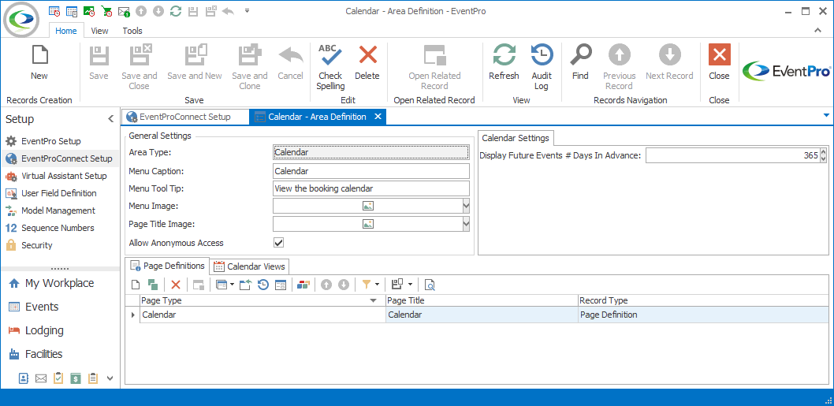Open the Find tool in Records Navigation
This screenshot has width=834, height=406.
pyautogui.click(x=580, y=63)
